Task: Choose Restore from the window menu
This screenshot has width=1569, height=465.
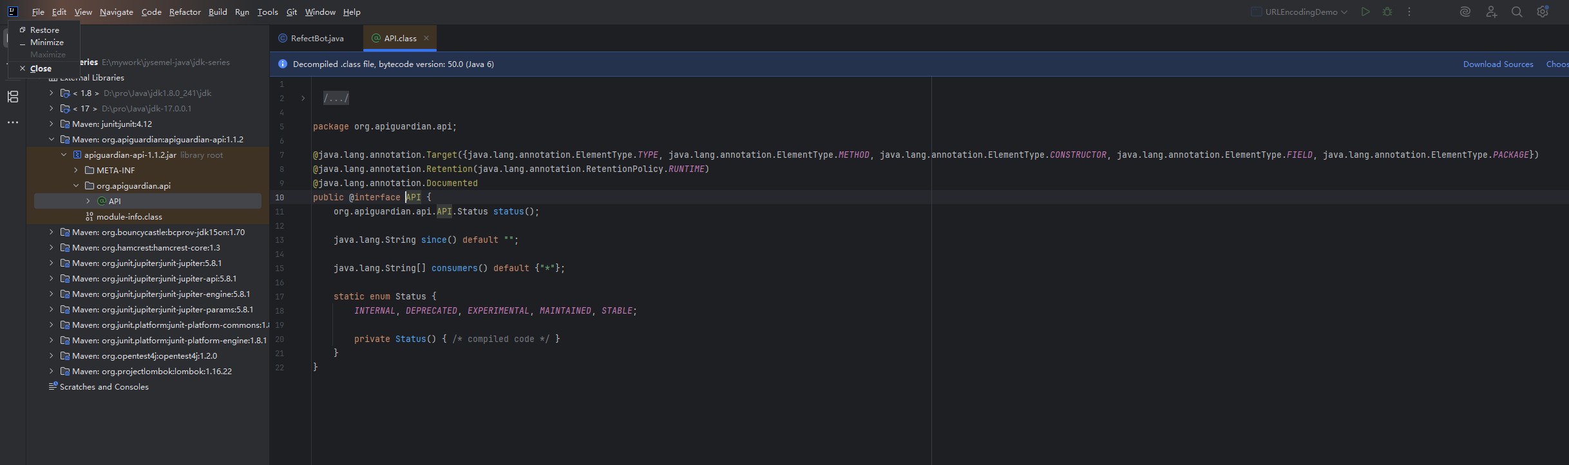Action: pyautogui.click(x=44, y=30)
